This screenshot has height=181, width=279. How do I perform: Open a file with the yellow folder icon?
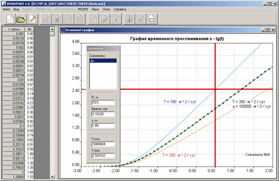pyautogui.click(x=21, y=19)
